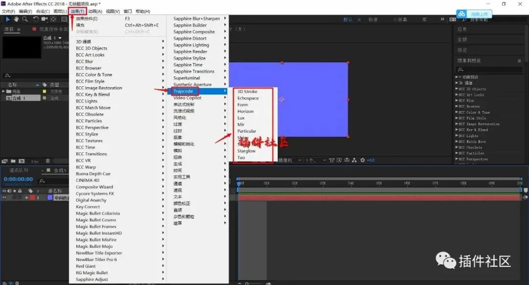The width and height of the screenshot is (529, 285).
Task: Click the timeline icon in viewer footer
Action: [x=346, y=160]
